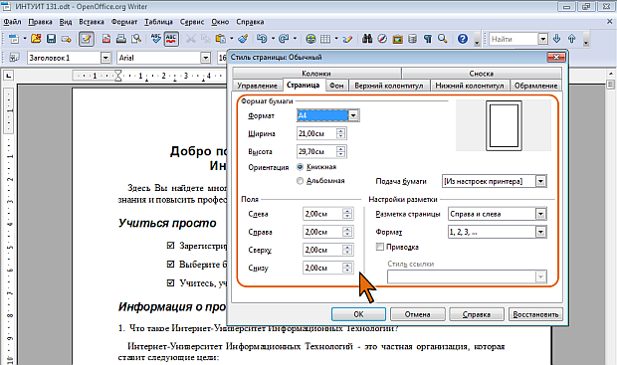Viewport: 617px width, 365px height.
Task: Open the Arial font name dropdown
Action: pyautogui.click(x=205, y=58)
